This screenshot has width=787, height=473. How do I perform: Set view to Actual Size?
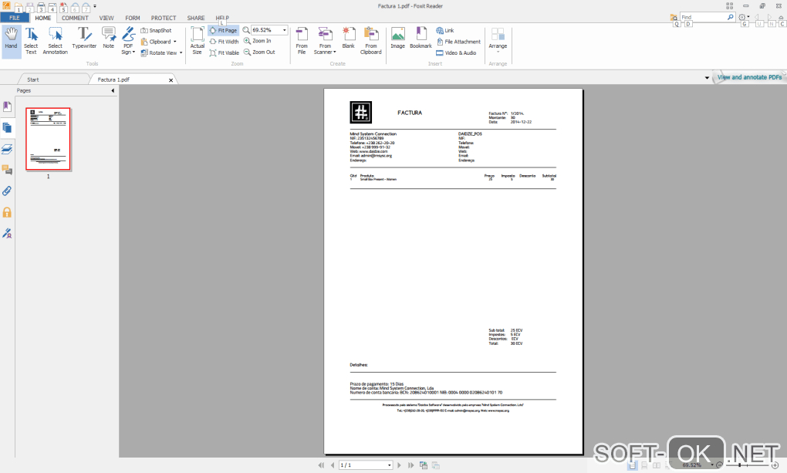pyautogui.click(x=198, y=41)
